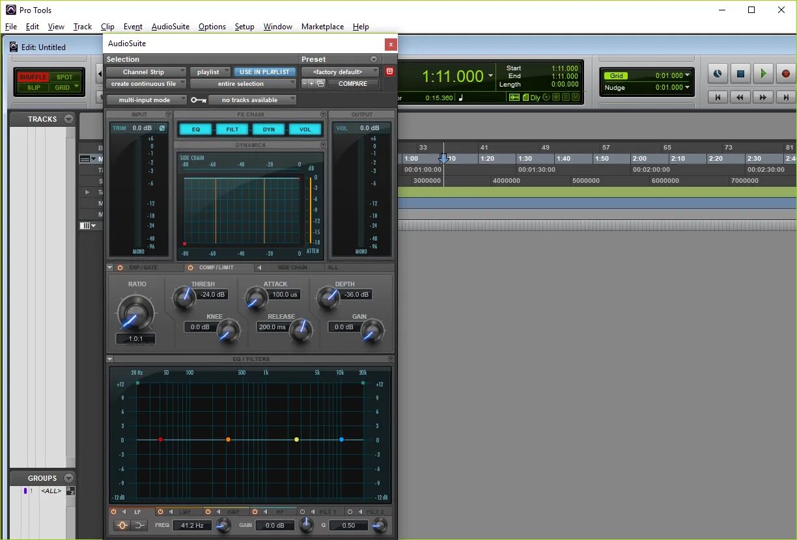The height and width of the screenshot is (540, 797).
Task: Click the Fast Forward transport button
Action: 763,97
